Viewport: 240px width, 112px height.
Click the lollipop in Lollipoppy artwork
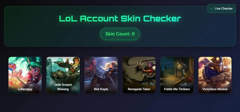(12, 66)
